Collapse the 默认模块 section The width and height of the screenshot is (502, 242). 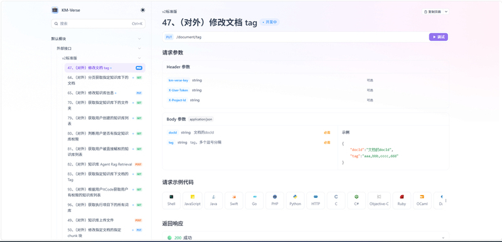tap(139, 39)
